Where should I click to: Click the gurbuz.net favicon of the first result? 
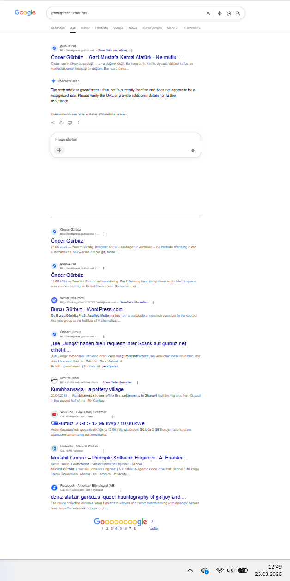coord(54,48)
